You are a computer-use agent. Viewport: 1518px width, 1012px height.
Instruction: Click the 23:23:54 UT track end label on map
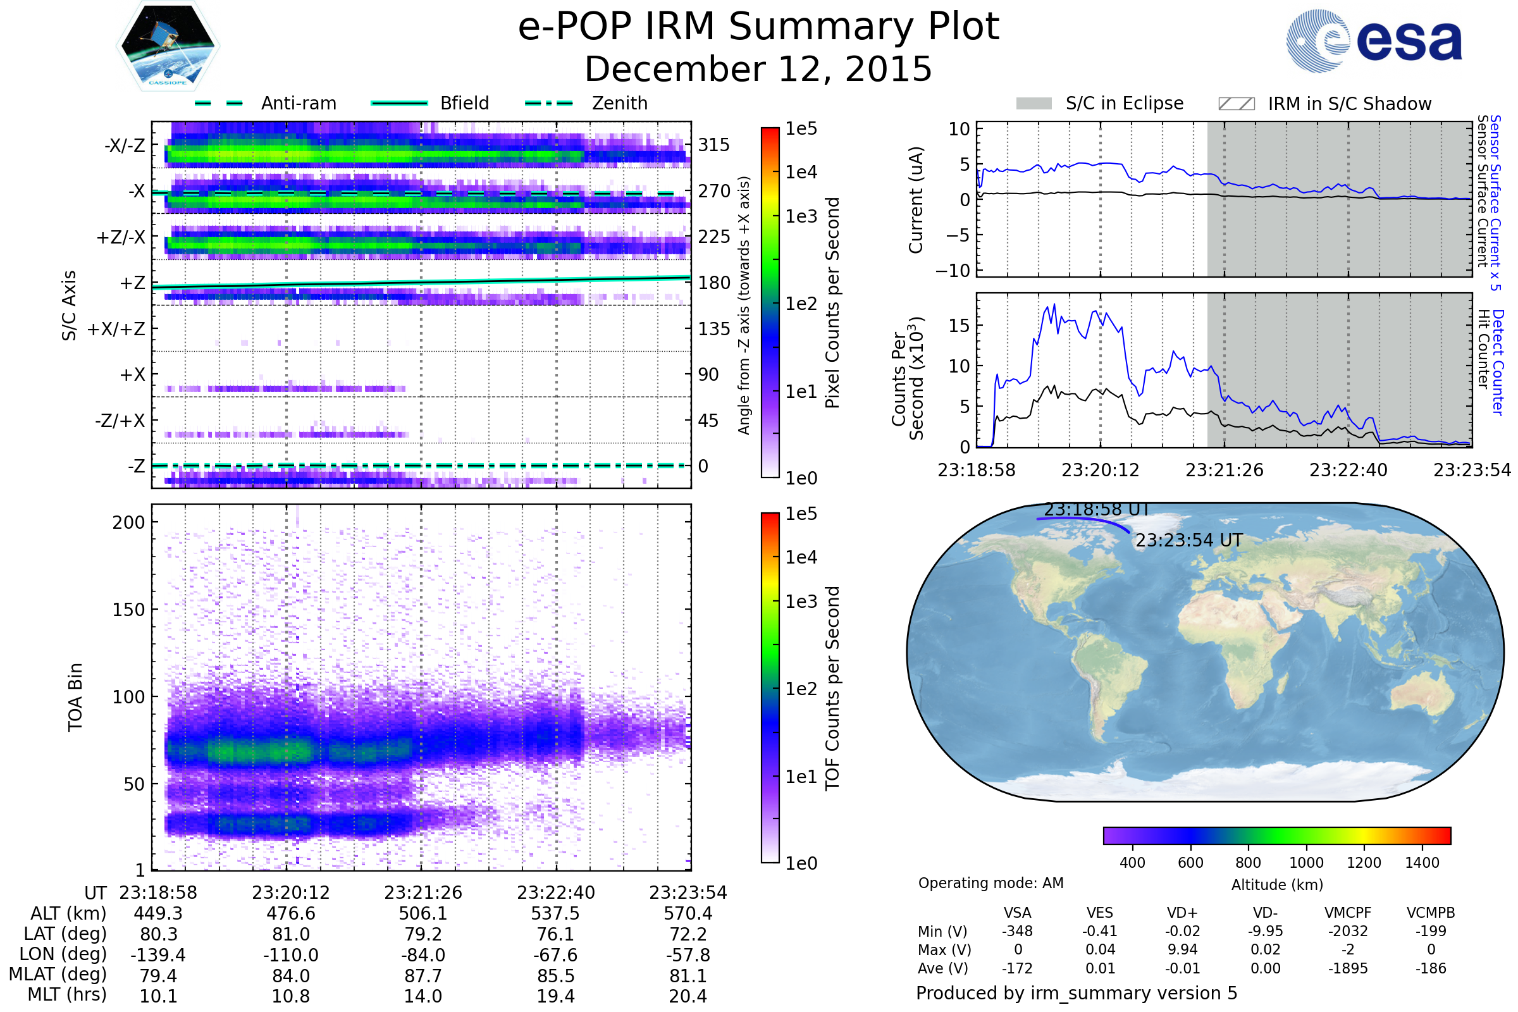[x=1189, y=540]
